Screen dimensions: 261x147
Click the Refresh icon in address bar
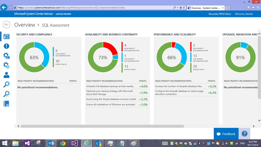(x=184, y=7)
